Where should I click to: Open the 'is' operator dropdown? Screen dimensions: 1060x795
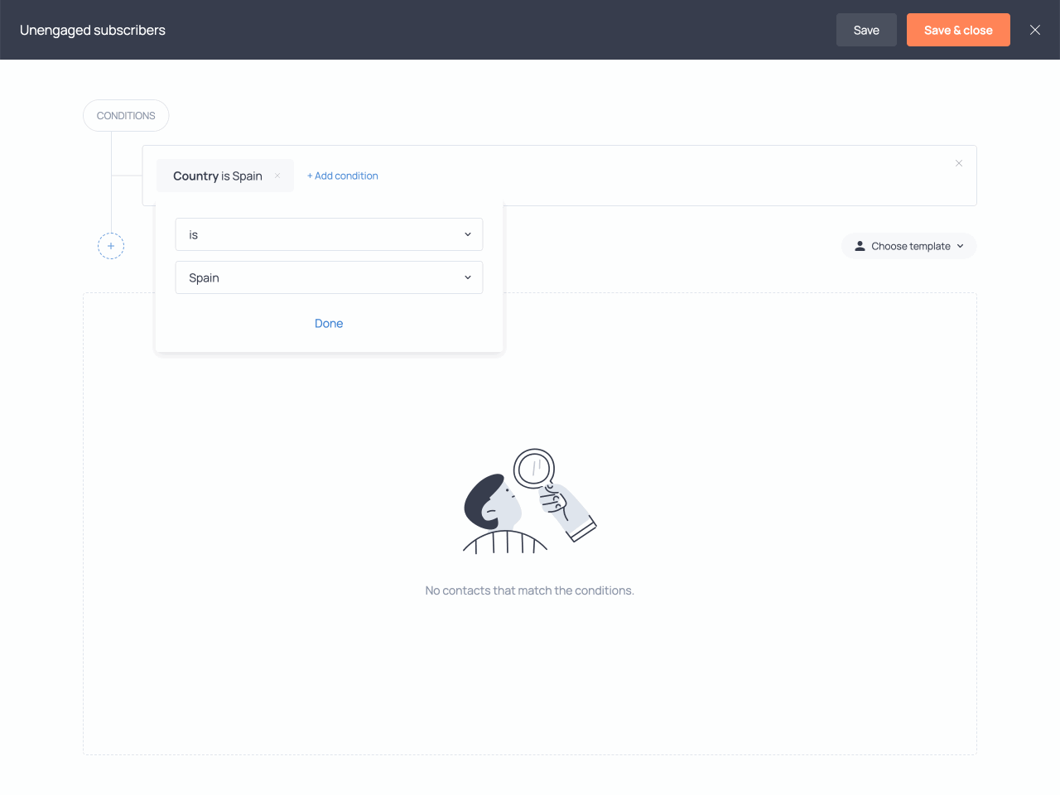pos(329,234)
